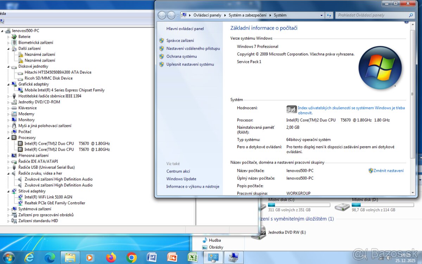Open Google Chrome from the taskbar
This screenshot has width=422, height=264.
click(132, 257)
